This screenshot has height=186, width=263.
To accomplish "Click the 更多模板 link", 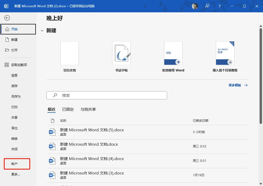I will pos(235,85).
